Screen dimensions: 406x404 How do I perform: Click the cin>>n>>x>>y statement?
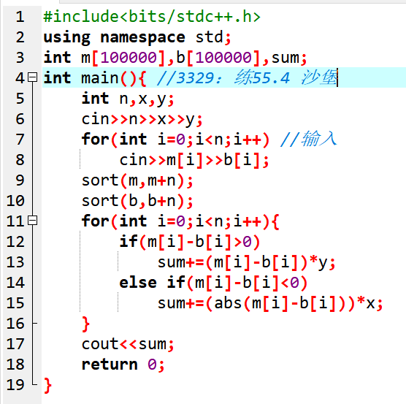[x=142, y=119]
